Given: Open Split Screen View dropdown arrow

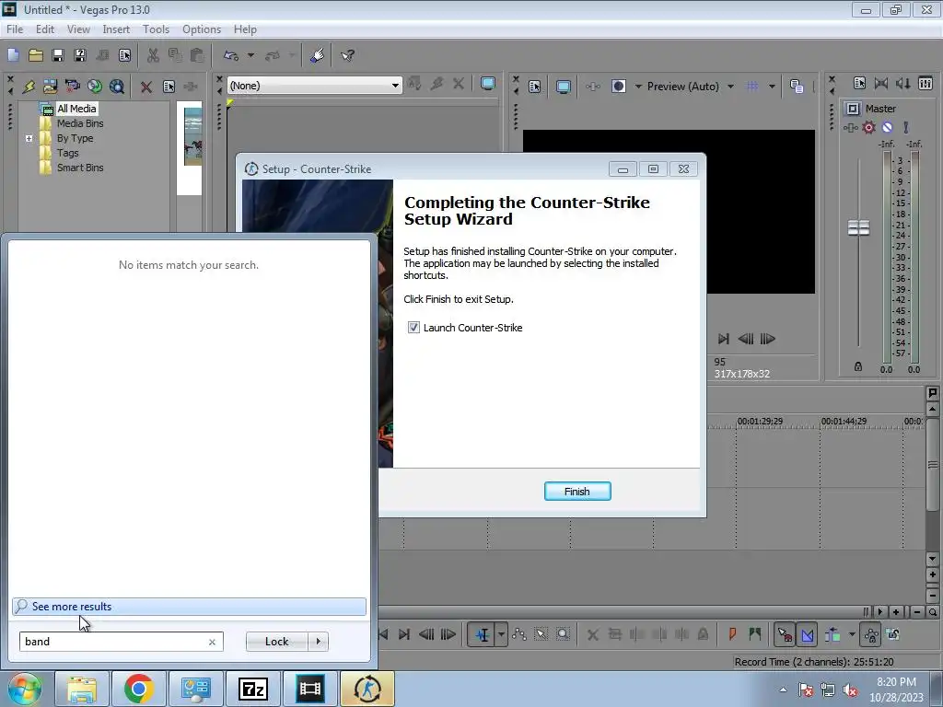Looking at the screenshot, I should pyautogui.click(x=639, y=86).
